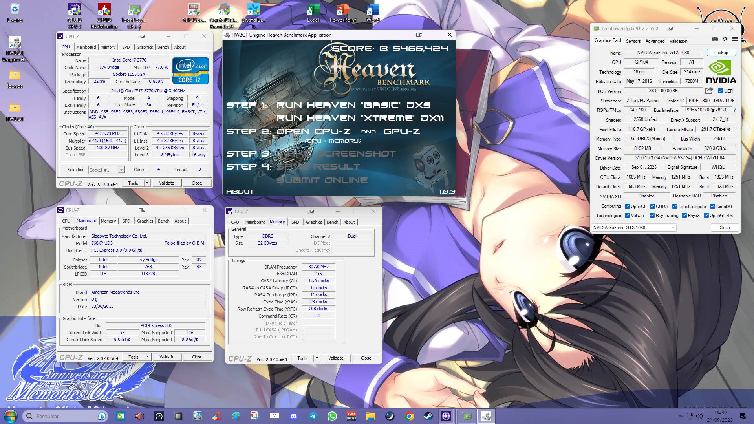Expand Tools dropdown arrow in Memory window
754x424 pixels.
pyautogui.click(x=317, y=358)
